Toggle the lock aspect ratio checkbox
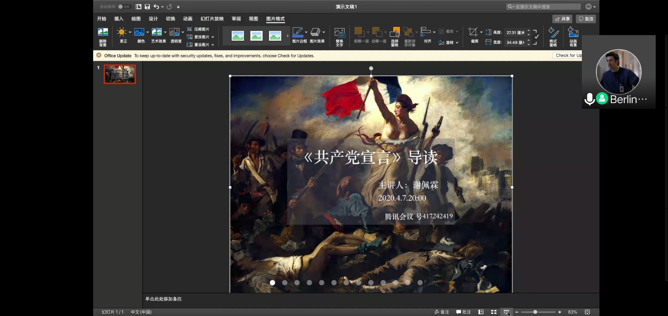 coord(536,37)
